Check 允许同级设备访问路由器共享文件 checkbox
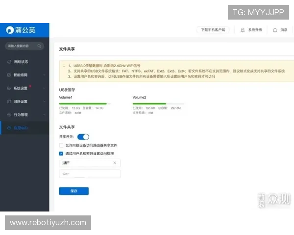This screenshot has width=294, height=235. 61,145
